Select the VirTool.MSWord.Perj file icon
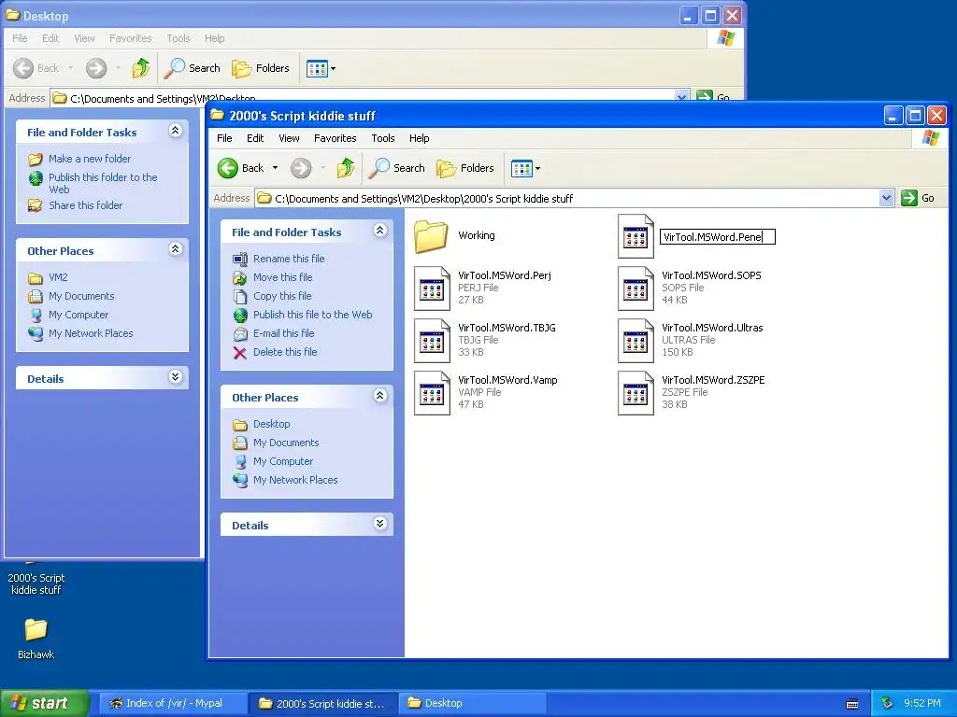Viewport: 957px width, 717px height. 432,288
